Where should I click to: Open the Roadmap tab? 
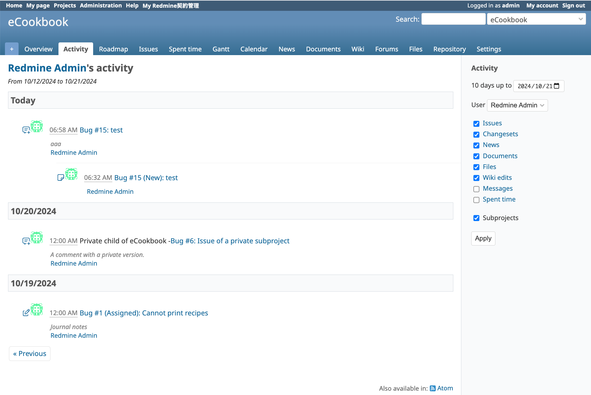[x=114, y=49]
